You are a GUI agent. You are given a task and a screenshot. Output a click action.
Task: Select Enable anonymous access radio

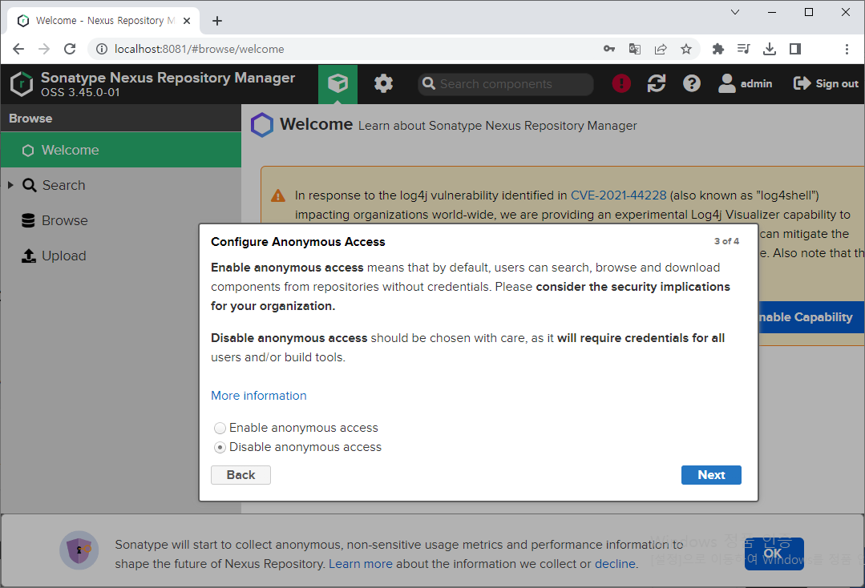click(220, 429)
